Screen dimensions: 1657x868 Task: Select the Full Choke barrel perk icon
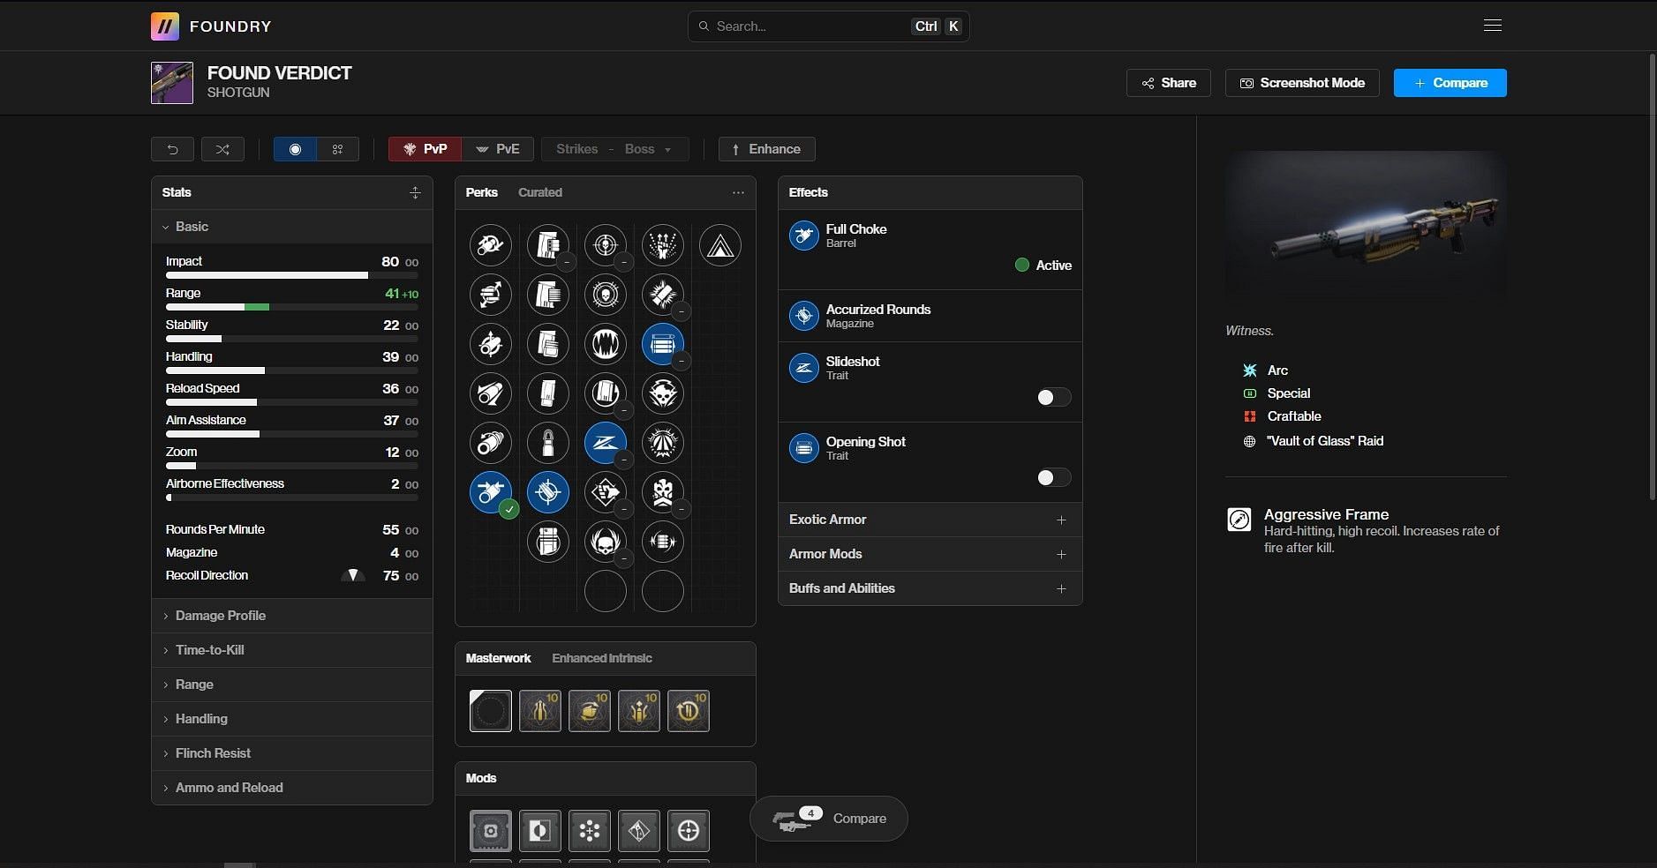point(490,492)
